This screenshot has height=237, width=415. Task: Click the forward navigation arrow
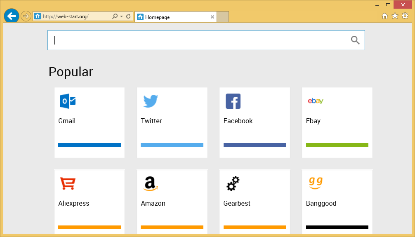click(26, 16)
